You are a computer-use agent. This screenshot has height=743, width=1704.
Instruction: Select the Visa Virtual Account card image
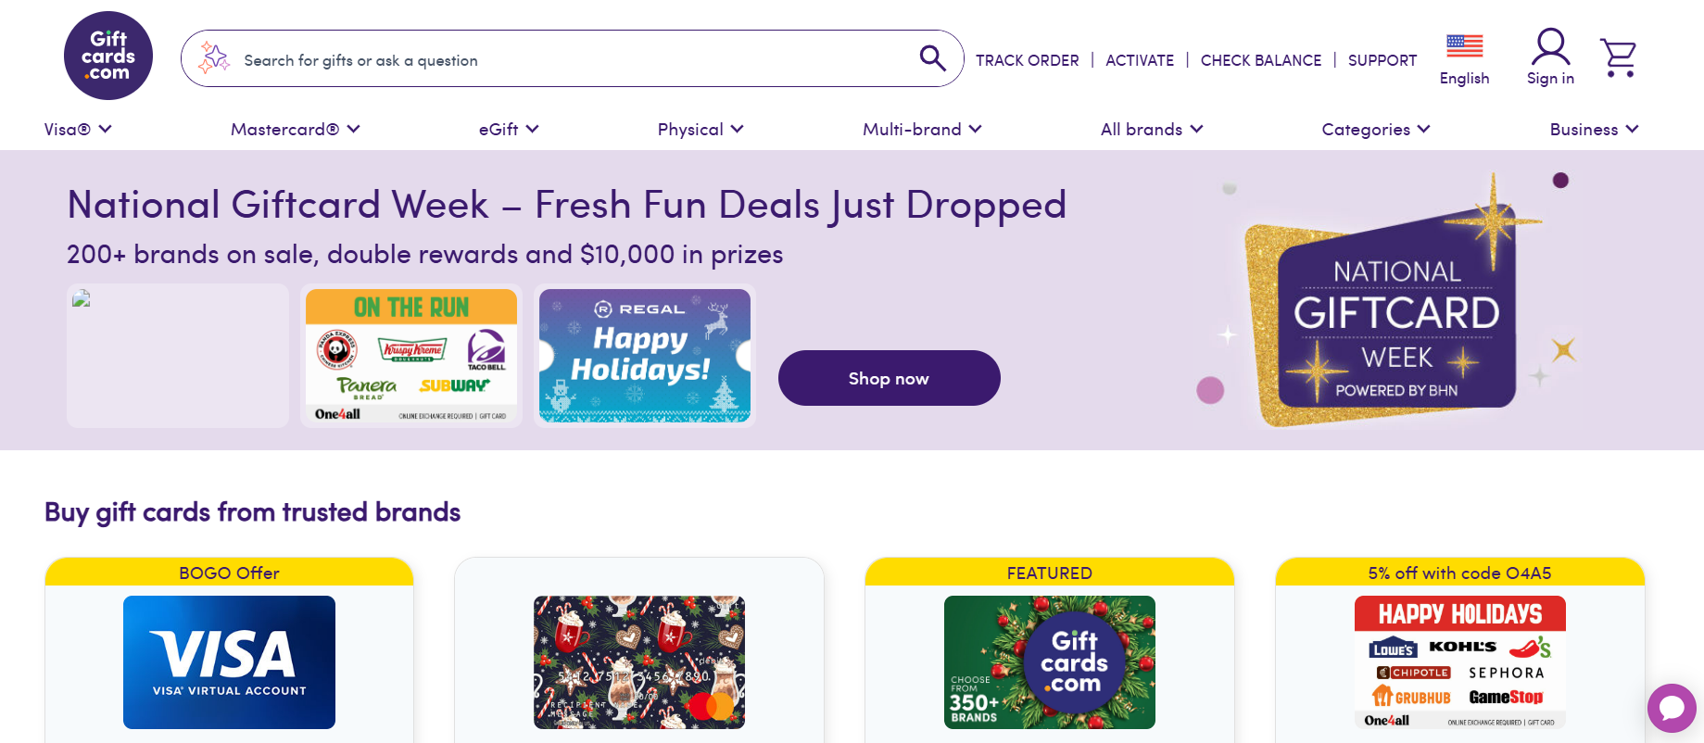pyautogui.click(x=229, y=661)
